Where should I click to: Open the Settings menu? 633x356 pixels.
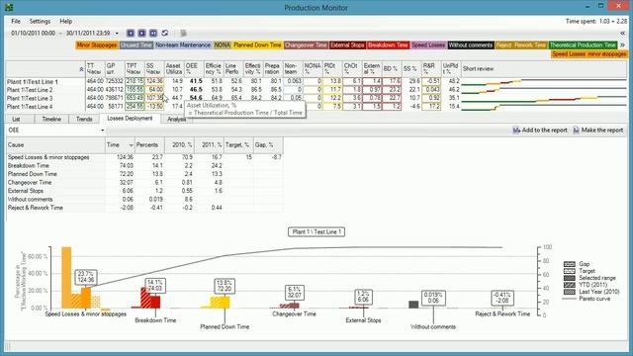40,21
